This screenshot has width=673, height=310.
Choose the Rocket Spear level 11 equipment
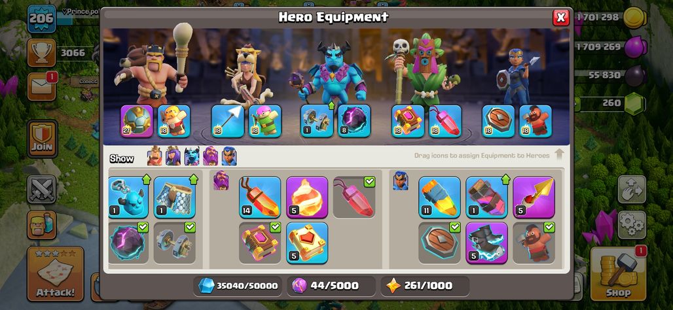click(439, 198)
